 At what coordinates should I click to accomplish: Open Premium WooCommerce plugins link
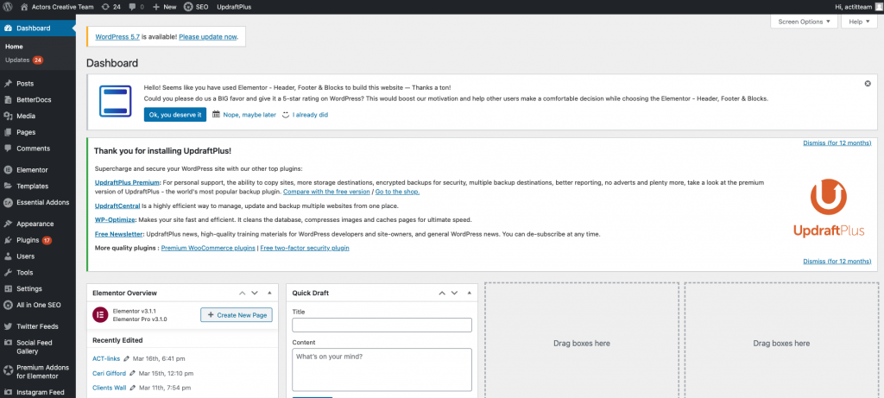208,248
